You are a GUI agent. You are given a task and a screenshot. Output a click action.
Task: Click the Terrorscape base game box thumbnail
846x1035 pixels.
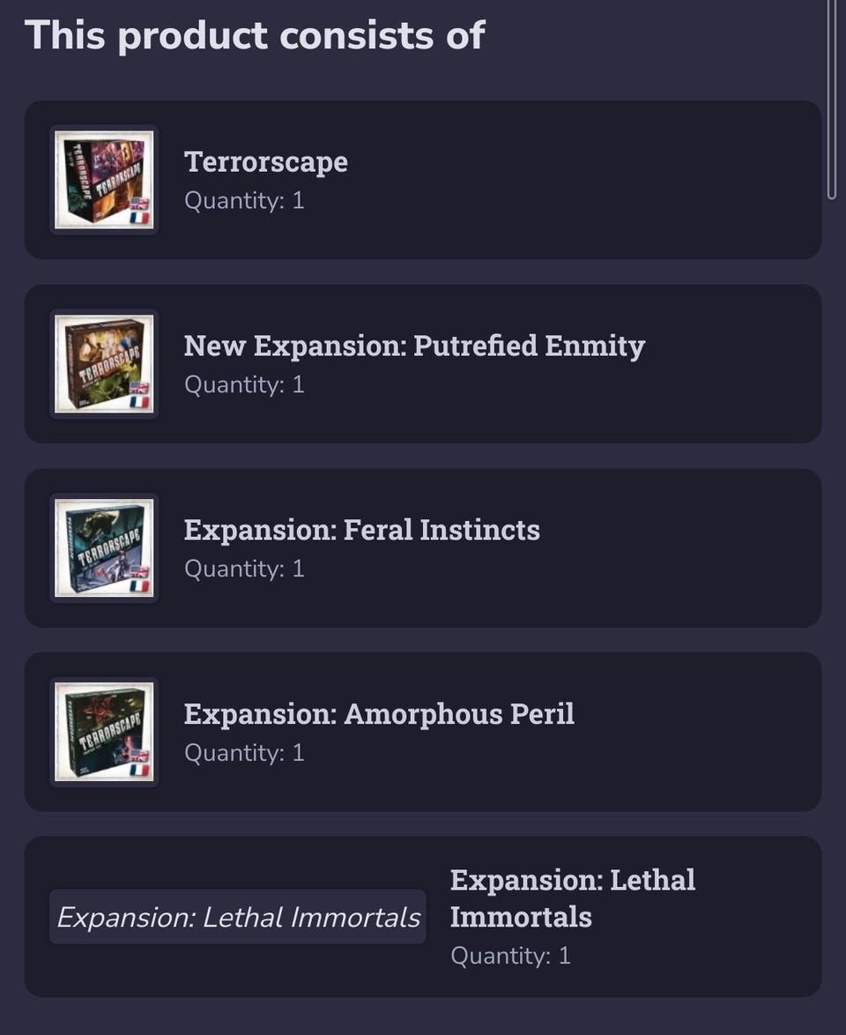tap(103, 179)
